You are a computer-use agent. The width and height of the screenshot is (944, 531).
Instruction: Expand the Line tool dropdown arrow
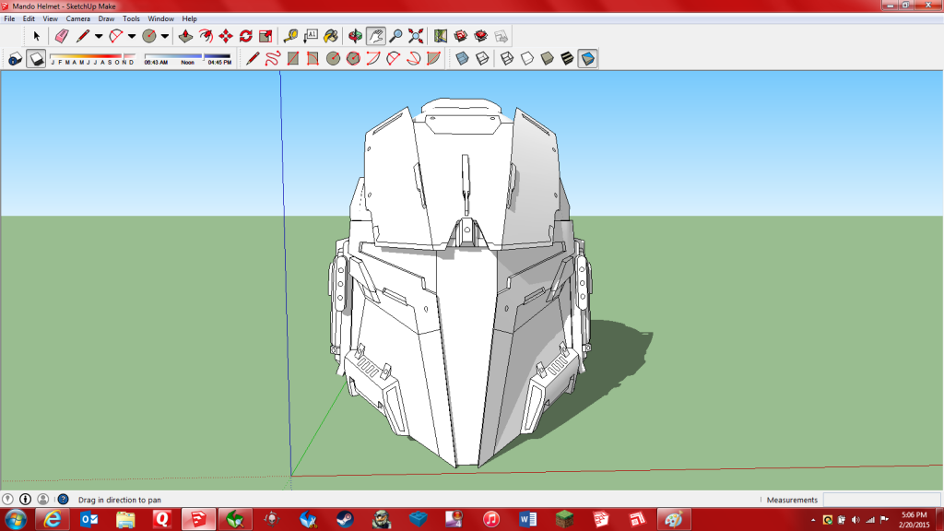99,36
